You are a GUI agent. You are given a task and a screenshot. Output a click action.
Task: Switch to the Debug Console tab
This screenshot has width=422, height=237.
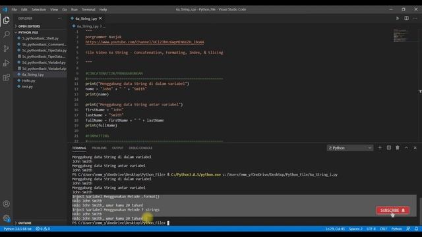pos(140,148)
